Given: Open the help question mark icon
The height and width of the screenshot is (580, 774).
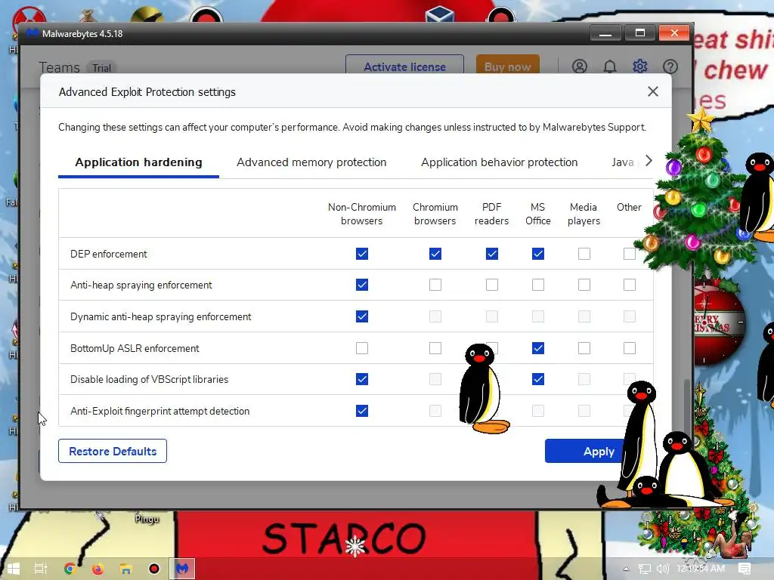Looking at the screenshot, I should (670, 66).
